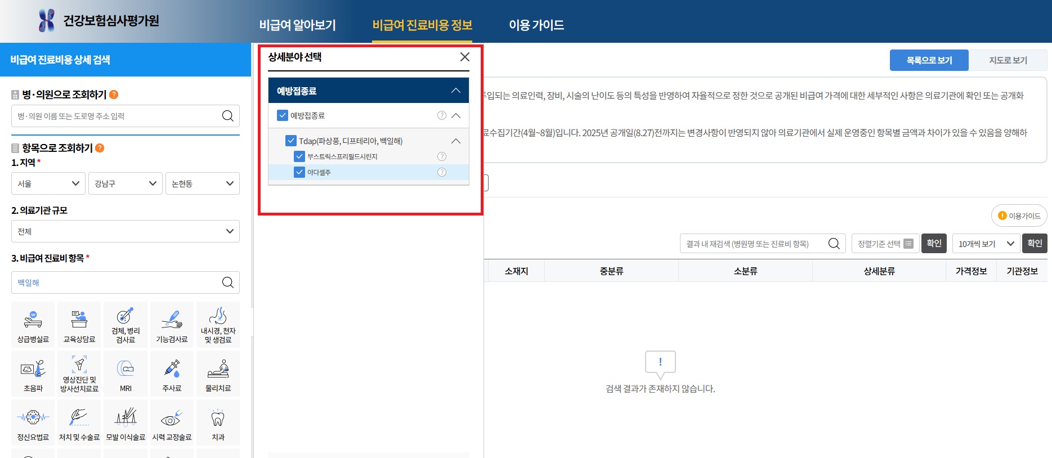Open the 정렬기준 선택 sort selector

click(885, 244)
